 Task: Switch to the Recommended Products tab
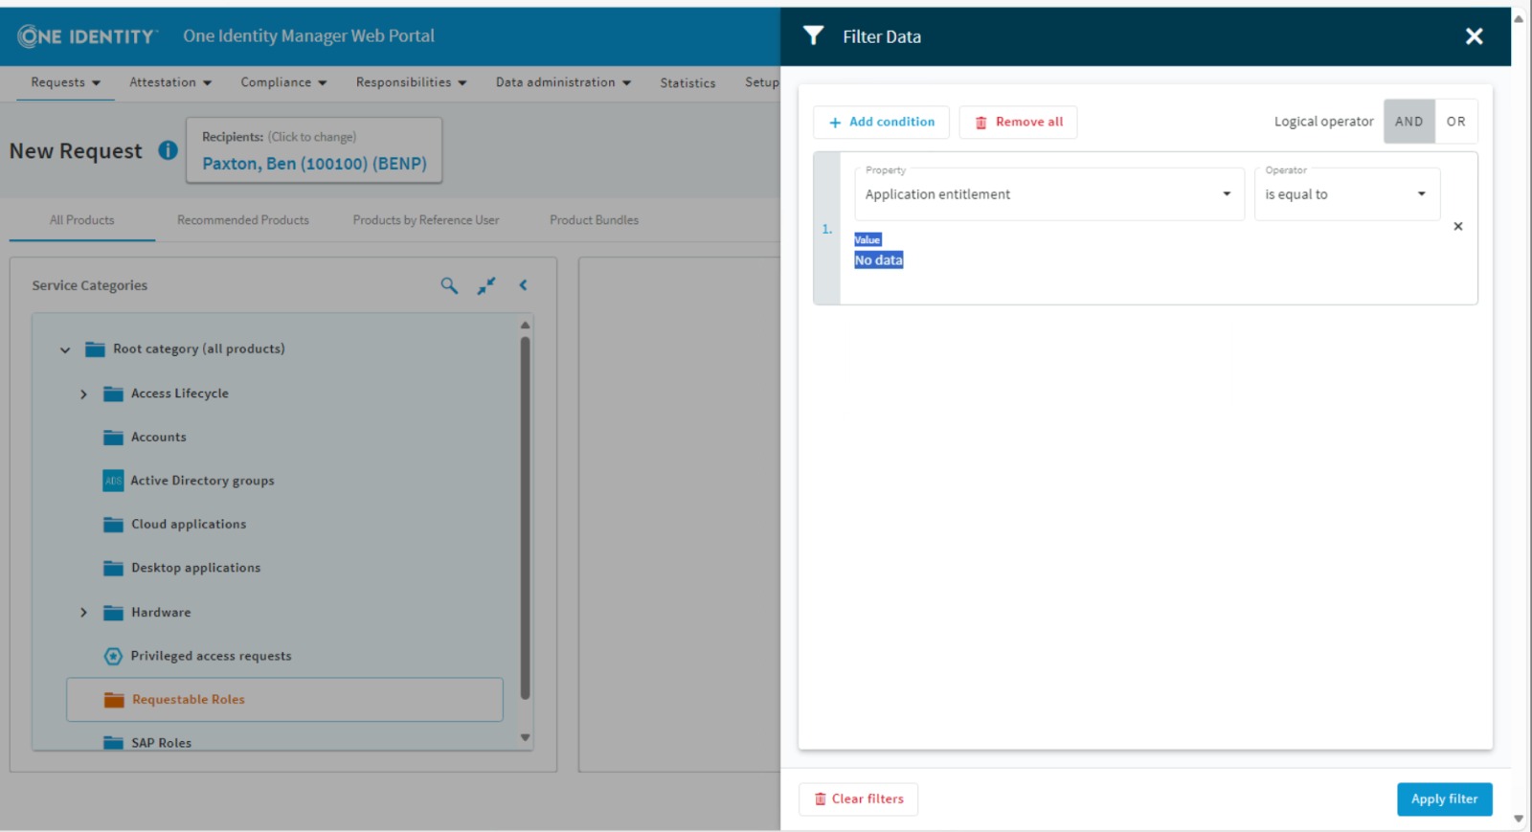pyautogui.click(x=243, y=220)
